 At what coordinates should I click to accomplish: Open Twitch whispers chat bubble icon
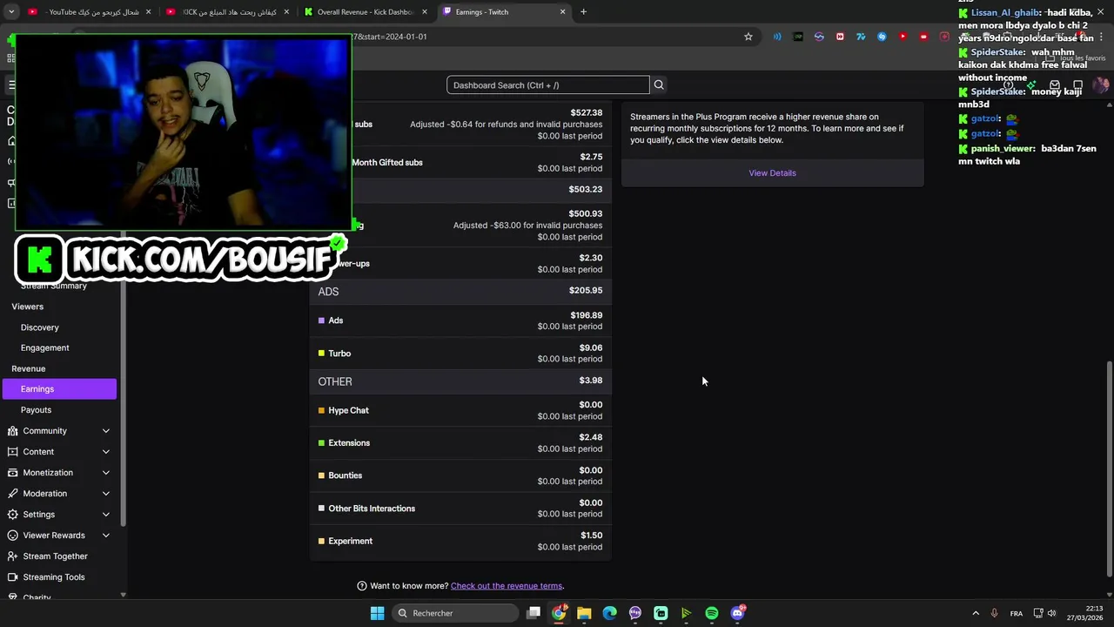tap(1077, 84)
